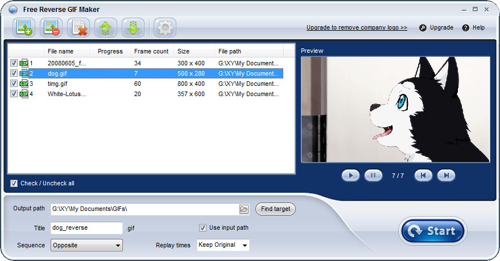The height and width of the screenshot is (261, 500).
Task: Sort by File name column header
Action: (x=67, y=51)
